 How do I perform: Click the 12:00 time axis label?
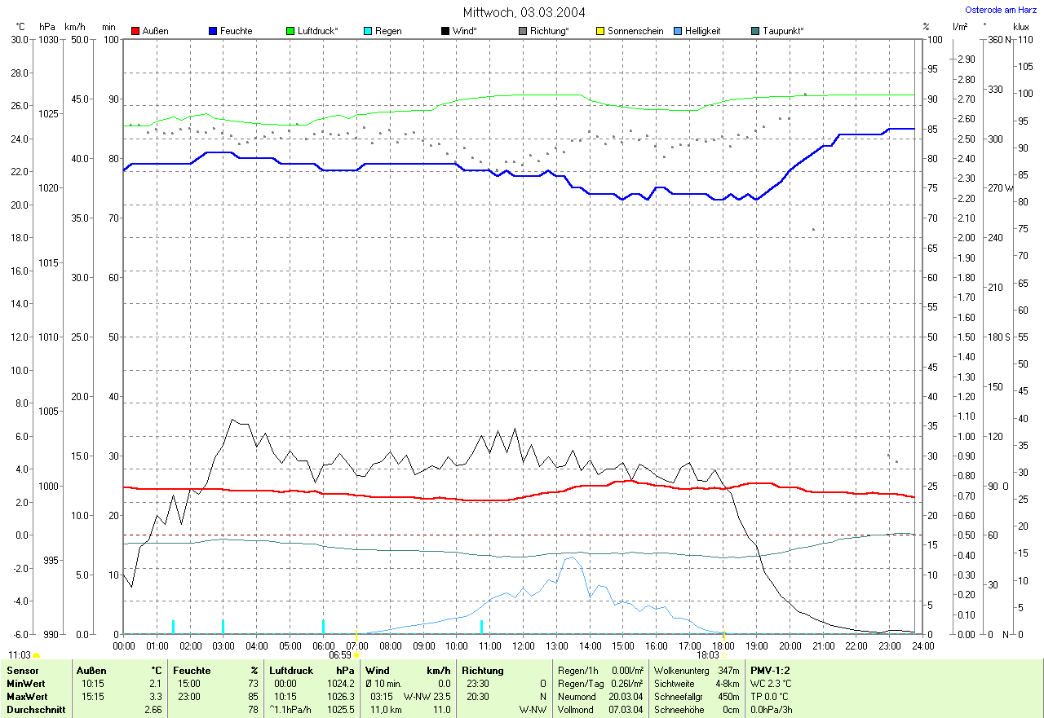pos(523,645)
